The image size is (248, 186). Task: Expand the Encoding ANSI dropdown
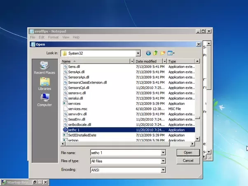click(x=163, y=170)
